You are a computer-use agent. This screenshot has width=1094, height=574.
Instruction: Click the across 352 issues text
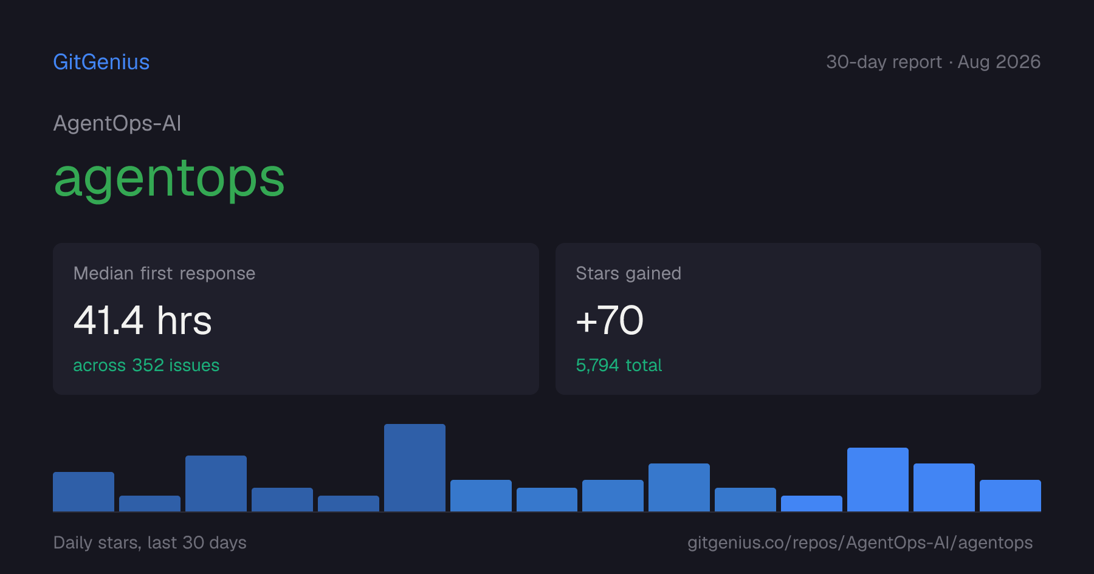click(x=146, y=365)
